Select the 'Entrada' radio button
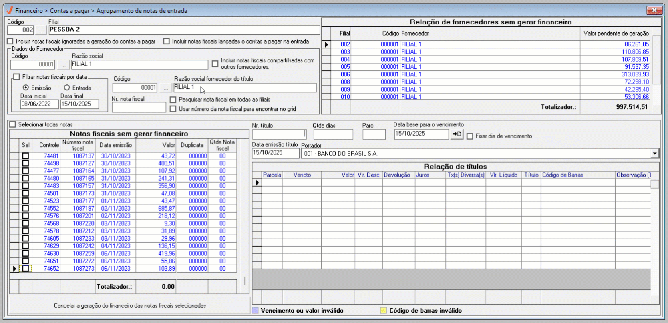The height and width of the screenshot is (323, 668). [x=67, y=88]
